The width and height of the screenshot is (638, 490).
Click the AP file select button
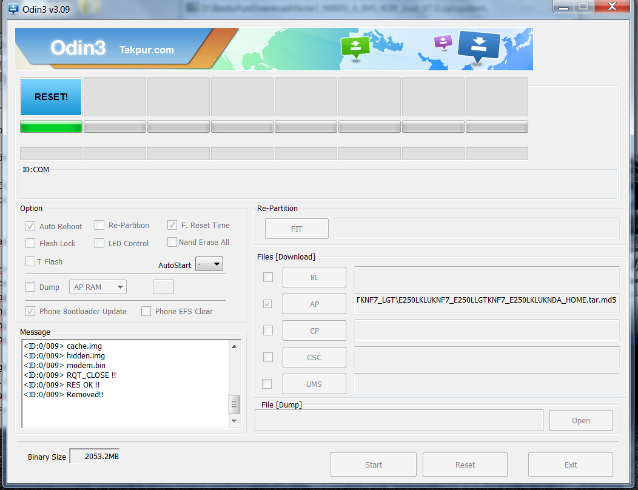pyautogui.click(x=314, y=304)
